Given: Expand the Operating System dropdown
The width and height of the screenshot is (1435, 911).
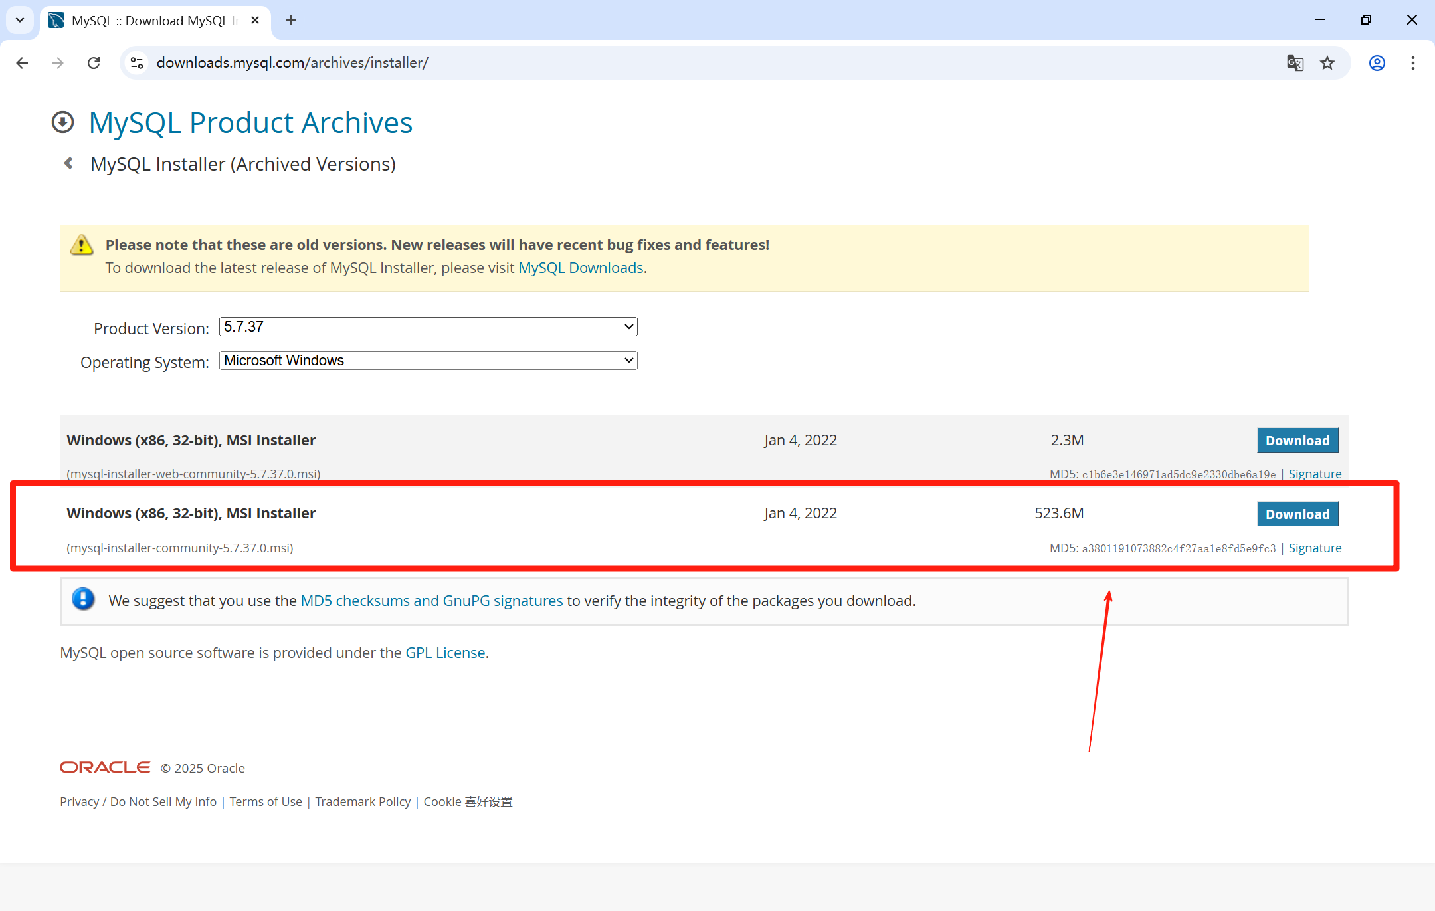Looking at the screenshot, I should point(429,360).
